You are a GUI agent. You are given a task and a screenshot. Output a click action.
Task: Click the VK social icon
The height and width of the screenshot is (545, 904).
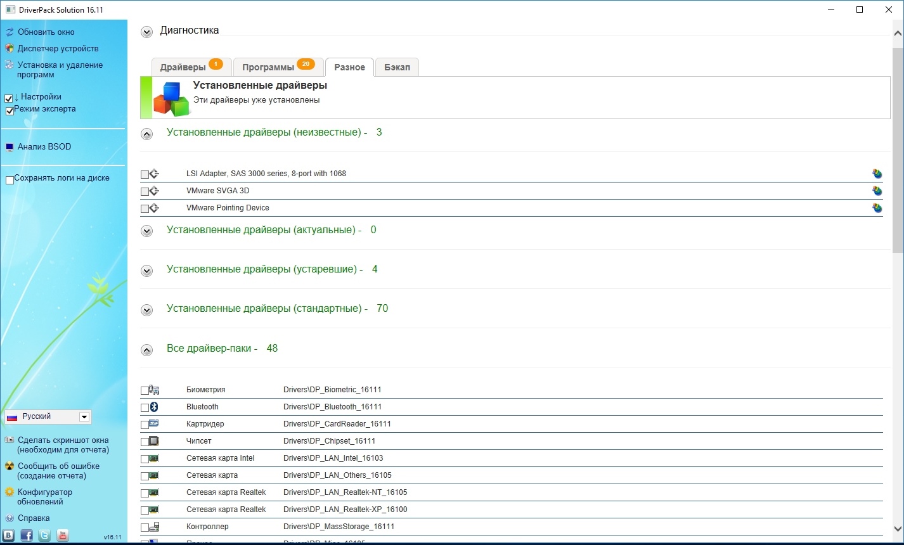pyautogui.click(x=9, y=535)
